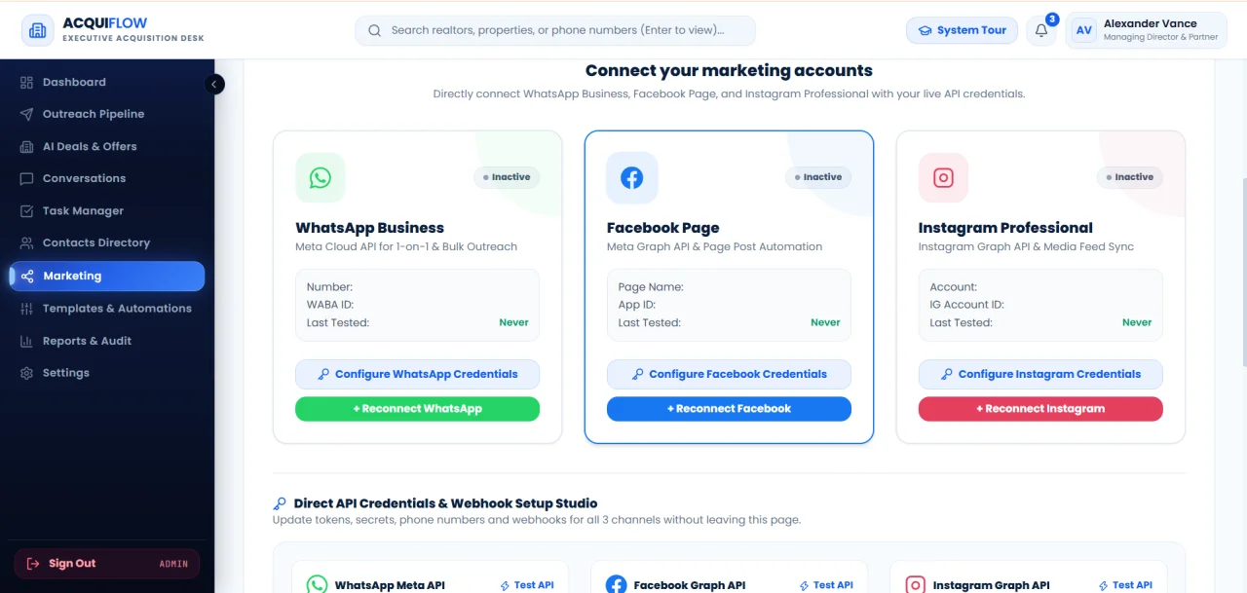Click the search magnifier icon
This screenshot has height=593, width=1247.
coord(374,30)
